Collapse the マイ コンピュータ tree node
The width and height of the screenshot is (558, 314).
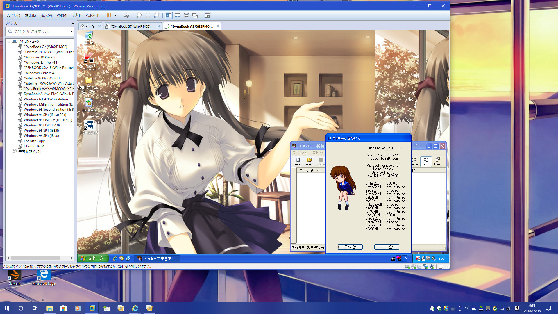click(x=9, y=42)
